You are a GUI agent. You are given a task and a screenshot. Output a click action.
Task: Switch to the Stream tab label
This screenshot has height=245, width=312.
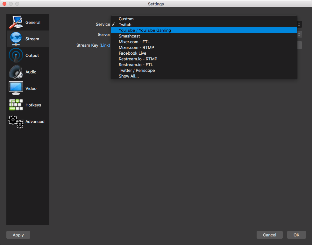32,39
